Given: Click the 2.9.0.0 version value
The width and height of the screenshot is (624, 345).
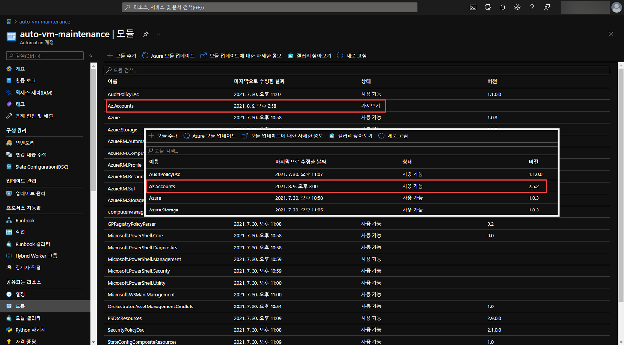Looking at the screenshot, I should coord(494,318).
